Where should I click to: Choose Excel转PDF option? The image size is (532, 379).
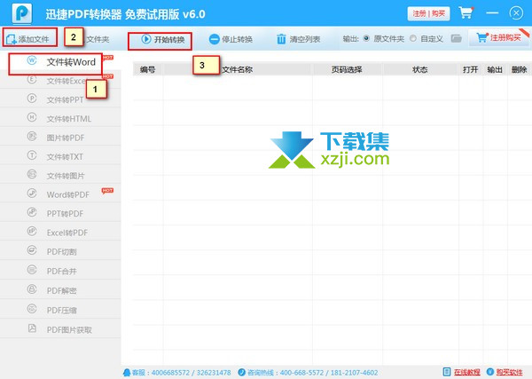click(x=60, y=233)
